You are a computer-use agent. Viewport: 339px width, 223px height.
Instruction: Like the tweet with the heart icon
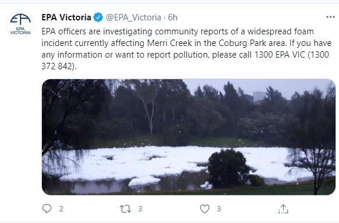point(204,209)
